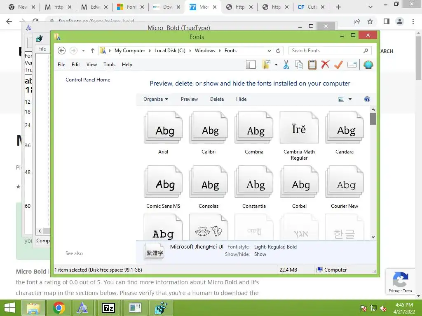Click the blue cubes app in taskbar
422x316 pixels.
coord(161,308)
